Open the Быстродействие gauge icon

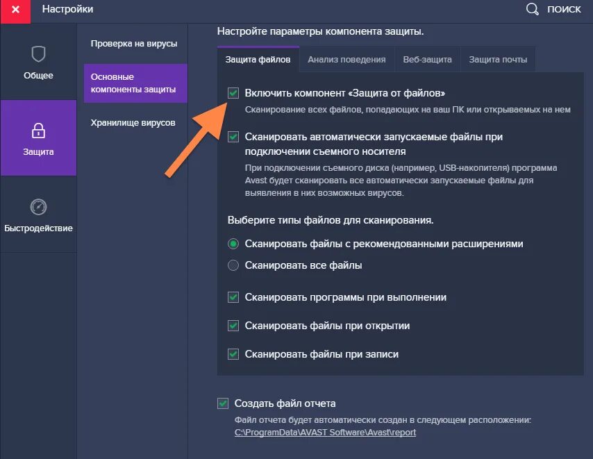click(x=38, y=207)
